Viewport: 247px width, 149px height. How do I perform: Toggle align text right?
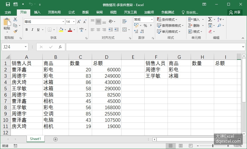[104, 30]
